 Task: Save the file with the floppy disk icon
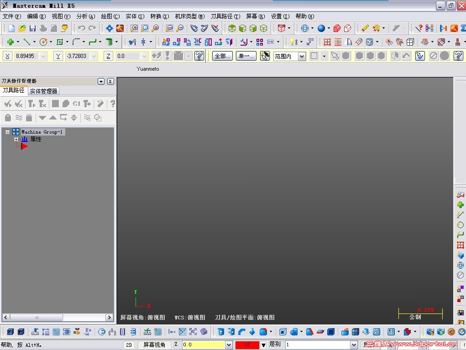(x=32, y=28)
